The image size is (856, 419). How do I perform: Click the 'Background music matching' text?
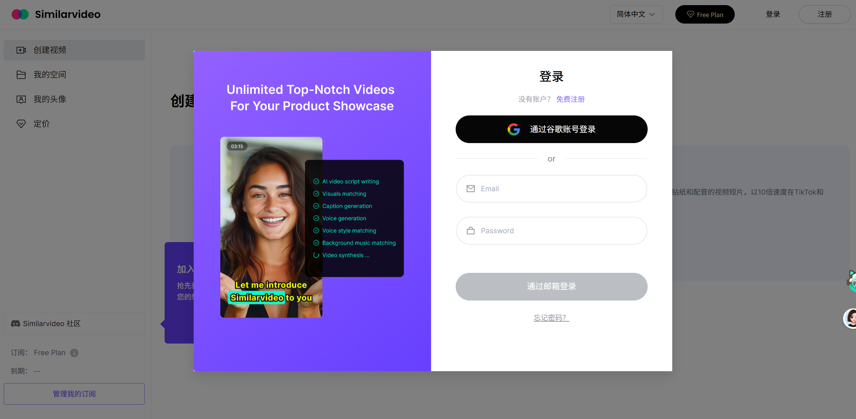359,243
